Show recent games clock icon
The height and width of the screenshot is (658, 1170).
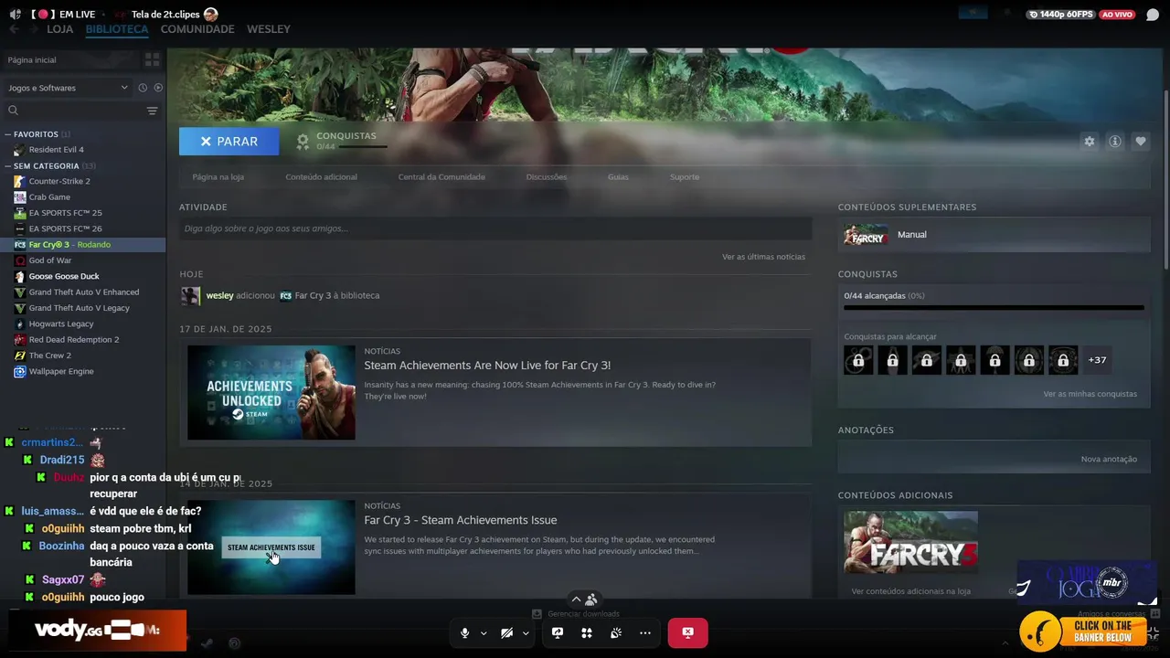(x=143, y=88)
